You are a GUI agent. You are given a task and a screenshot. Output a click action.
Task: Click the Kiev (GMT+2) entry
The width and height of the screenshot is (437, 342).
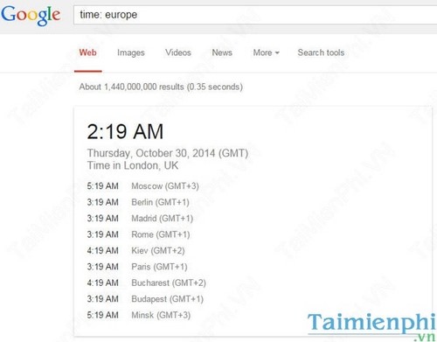pos(158,251)
